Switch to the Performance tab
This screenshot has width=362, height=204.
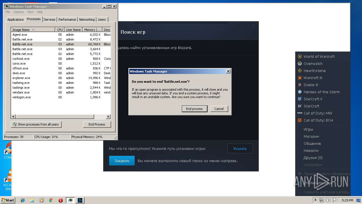click(x=67, y=20)
